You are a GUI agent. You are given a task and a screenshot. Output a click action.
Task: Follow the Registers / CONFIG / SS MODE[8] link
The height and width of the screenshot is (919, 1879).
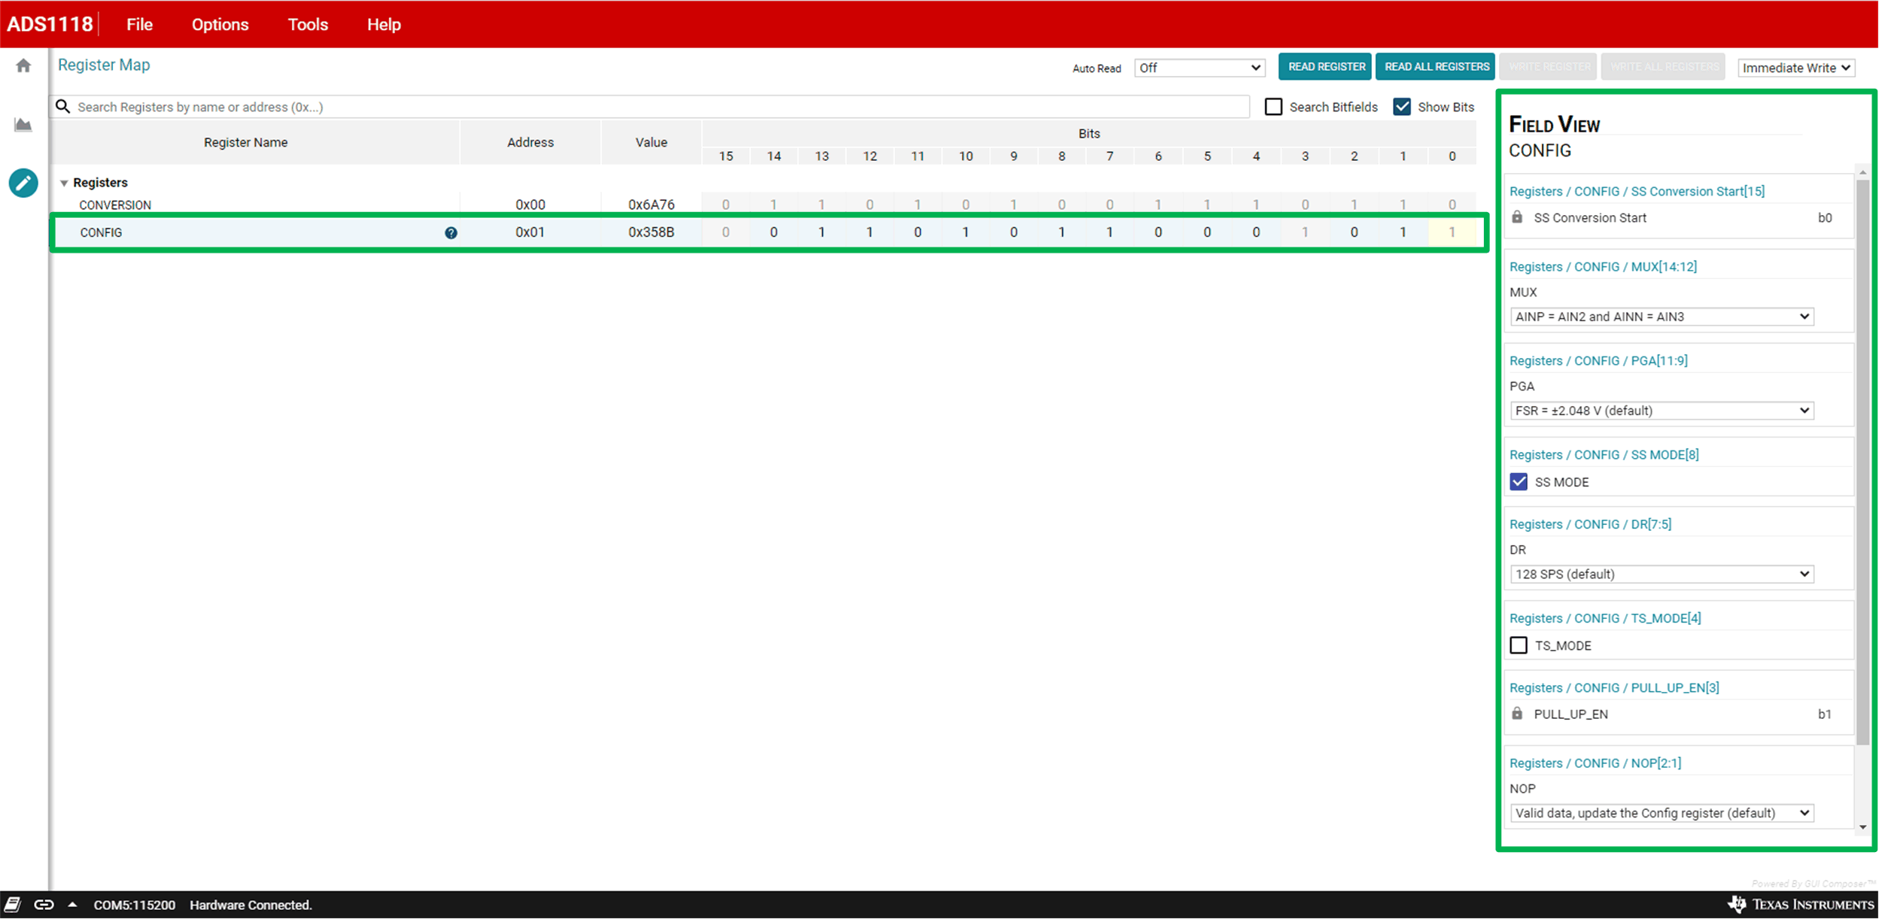pos(1604,455)
